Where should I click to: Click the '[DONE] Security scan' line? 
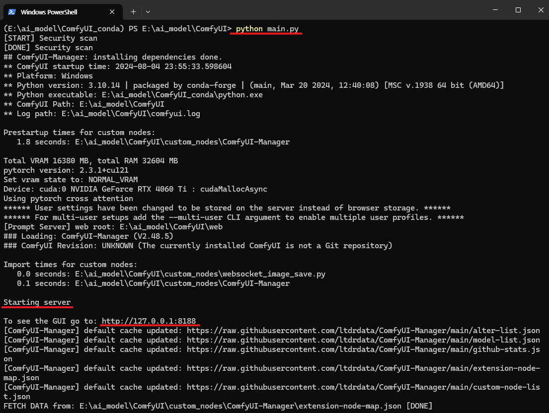[x=48, y=48]
